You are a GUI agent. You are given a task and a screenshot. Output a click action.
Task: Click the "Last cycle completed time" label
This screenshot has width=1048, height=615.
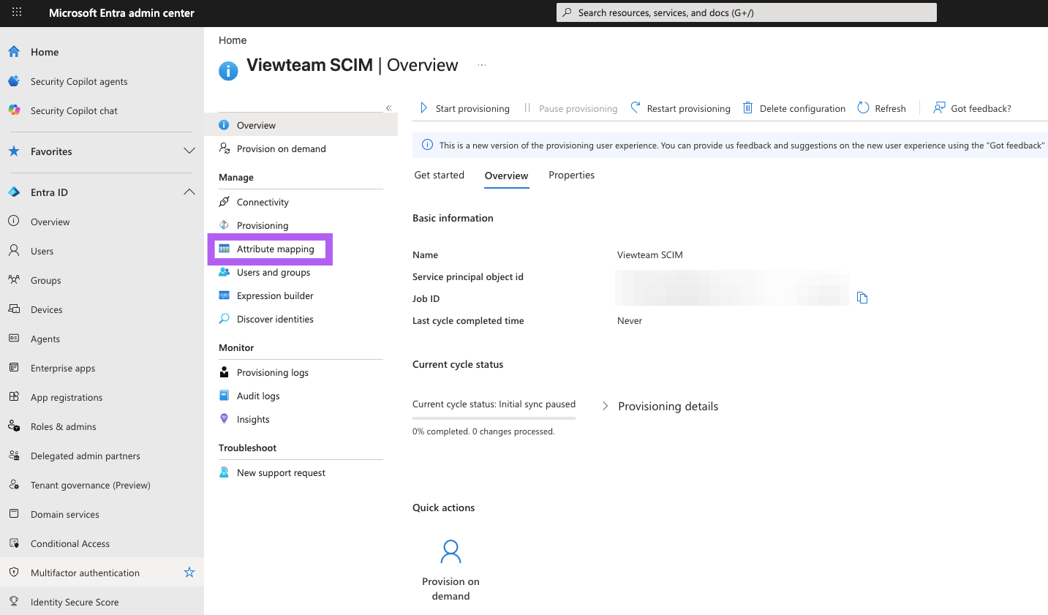point(468,321)
